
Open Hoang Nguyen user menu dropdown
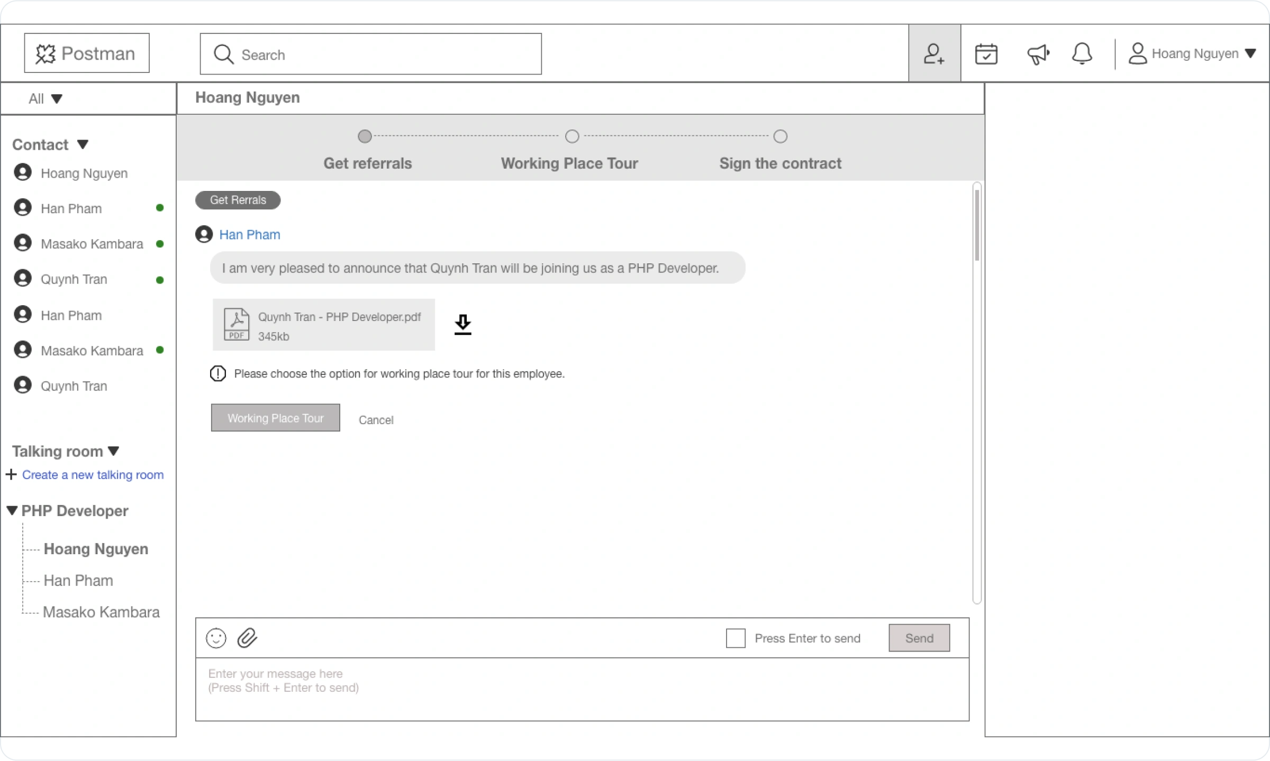(1250, 53)
